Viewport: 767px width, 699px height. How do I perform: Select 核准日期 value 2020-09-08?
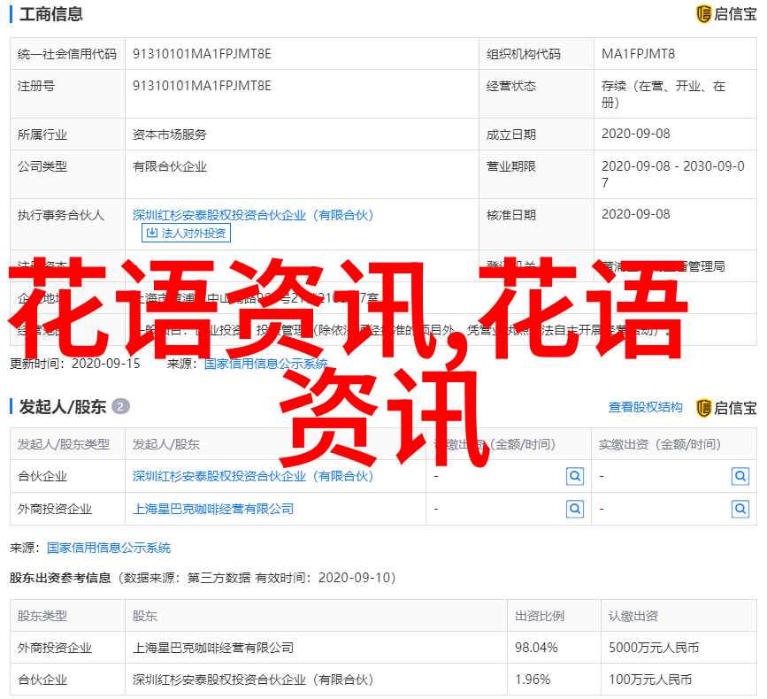click(635, 214)
